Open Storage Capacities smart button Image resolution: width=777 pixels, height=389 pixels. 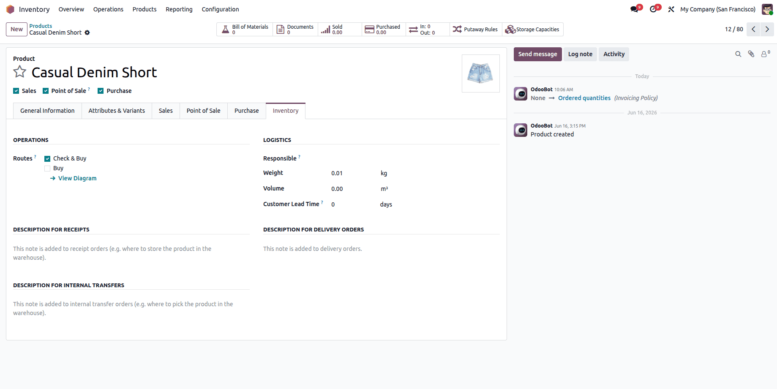click(532, 29)
